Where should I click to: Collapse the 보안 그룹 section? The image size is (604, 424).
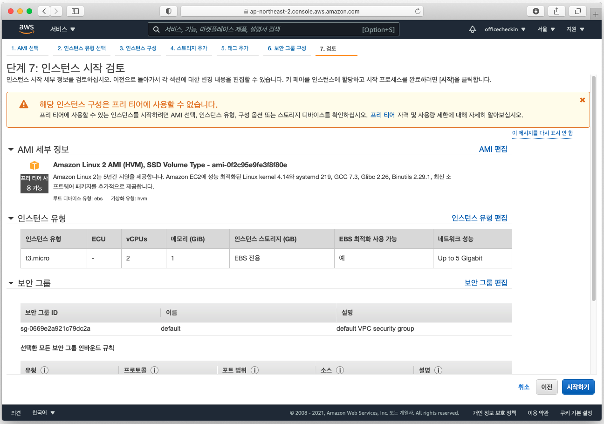(x=11, y=283)
